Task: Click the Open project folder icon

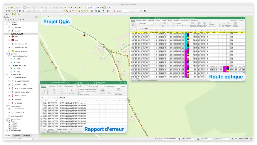Action: [9, 8]
